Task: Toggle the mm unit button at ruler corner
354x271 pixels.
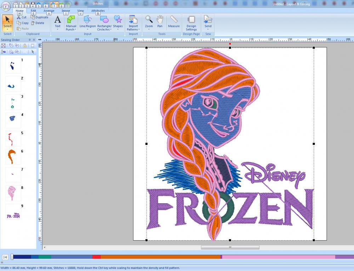Action: (x=40, y=40)
